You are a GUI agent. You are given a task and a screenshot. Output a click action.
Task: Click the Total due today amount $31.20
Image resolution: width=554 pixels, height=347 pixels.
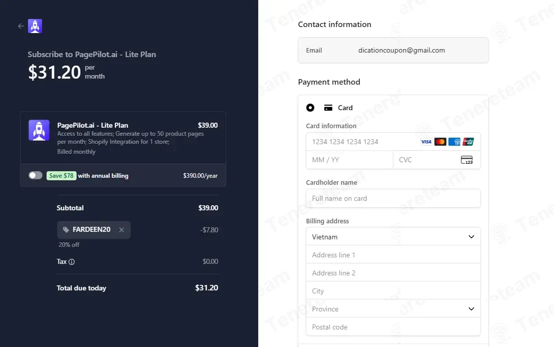[206, 287]
